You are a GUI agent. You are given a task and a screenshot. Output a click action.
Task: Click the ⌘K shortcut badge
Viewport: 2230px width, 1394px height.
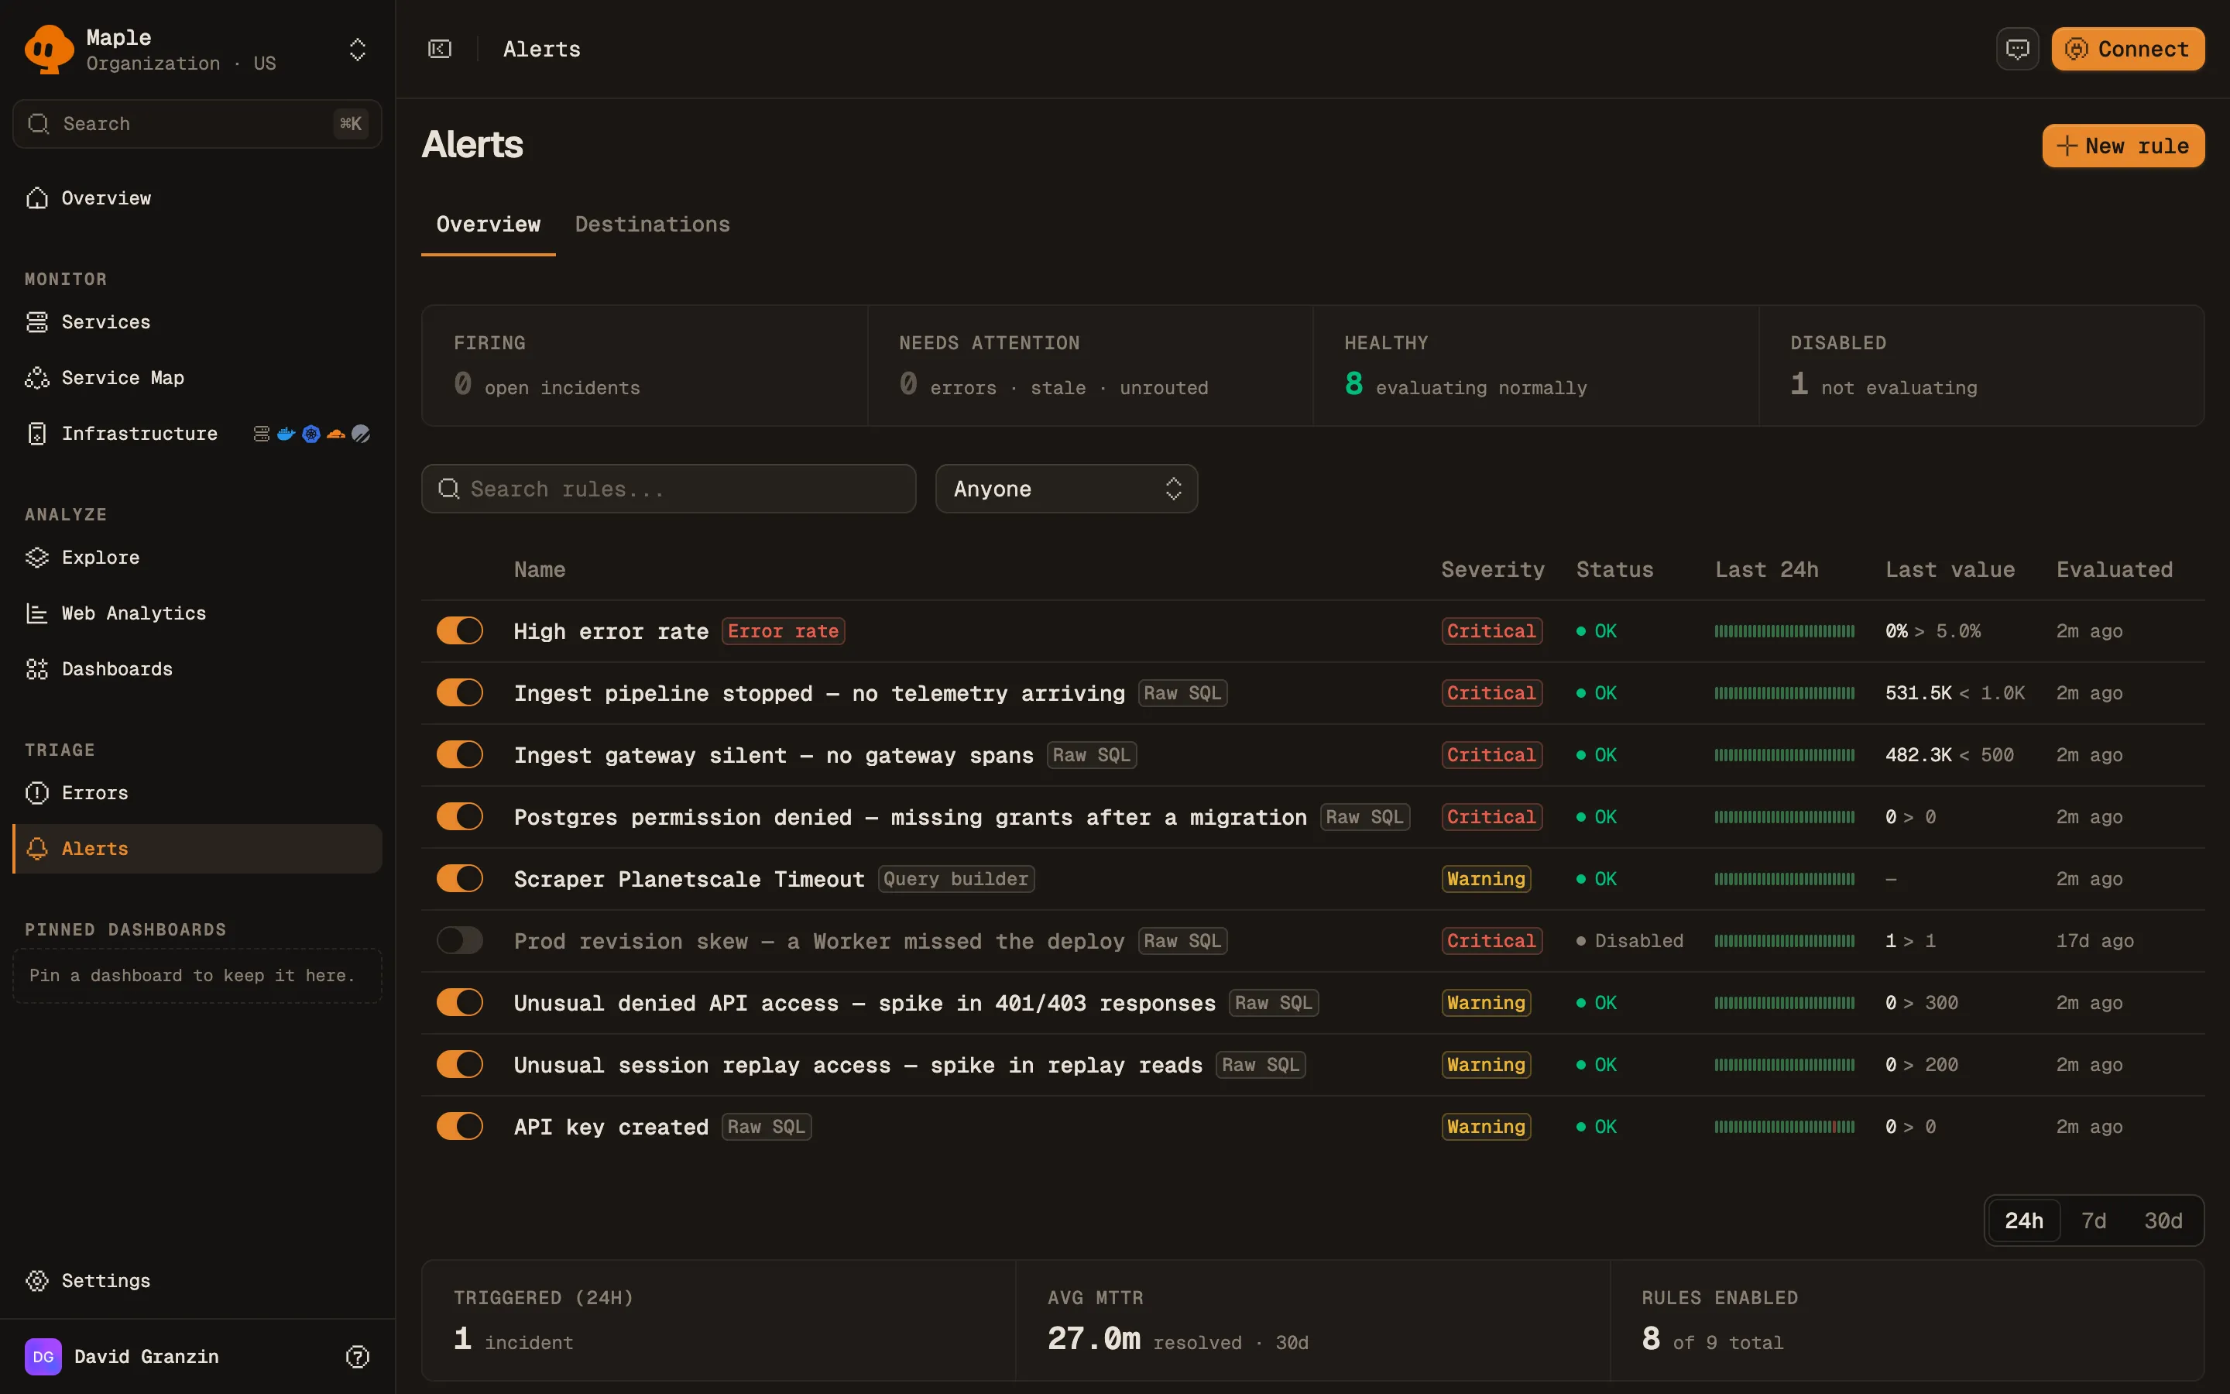(351, 124)
